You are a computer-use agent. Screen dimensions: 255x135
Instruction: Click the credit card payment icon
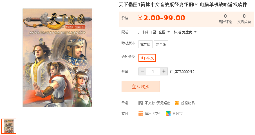coord(141,114)
